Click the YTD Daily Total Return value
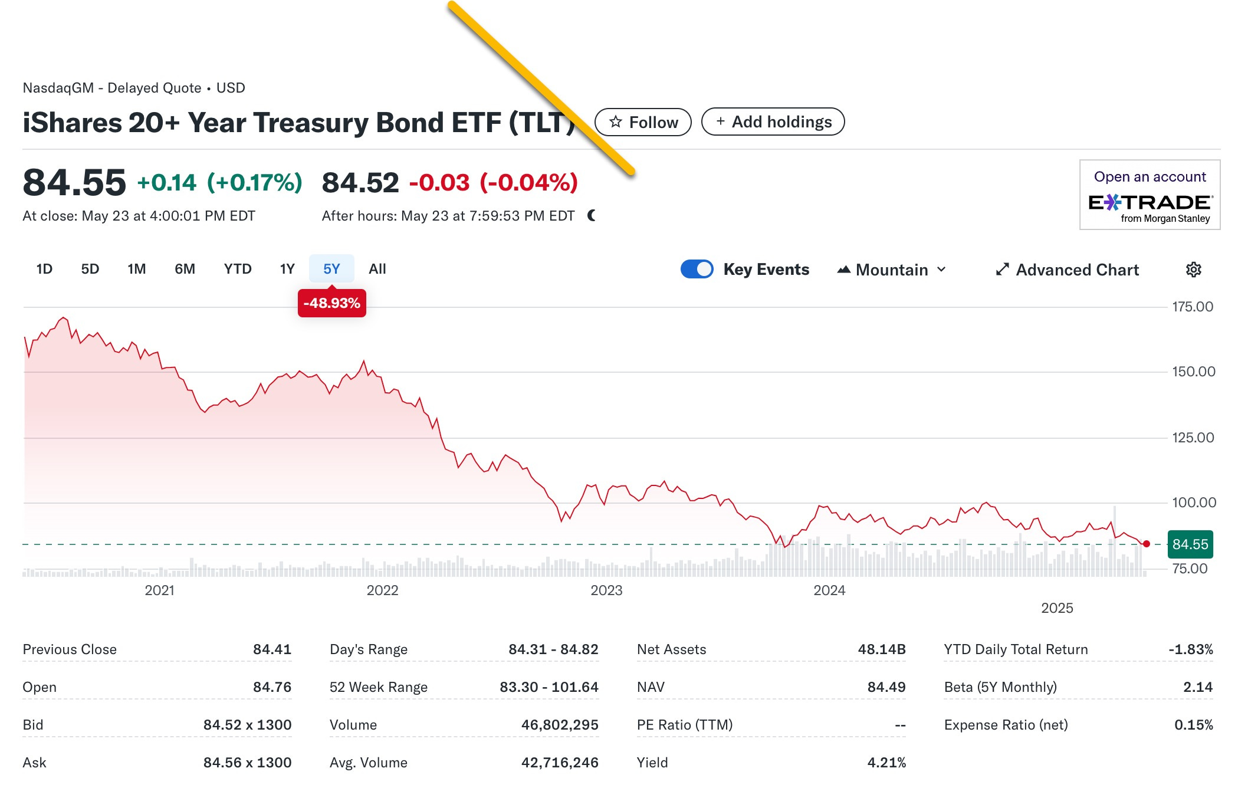Viewport: 1248px width, 788px height. 1191,649
